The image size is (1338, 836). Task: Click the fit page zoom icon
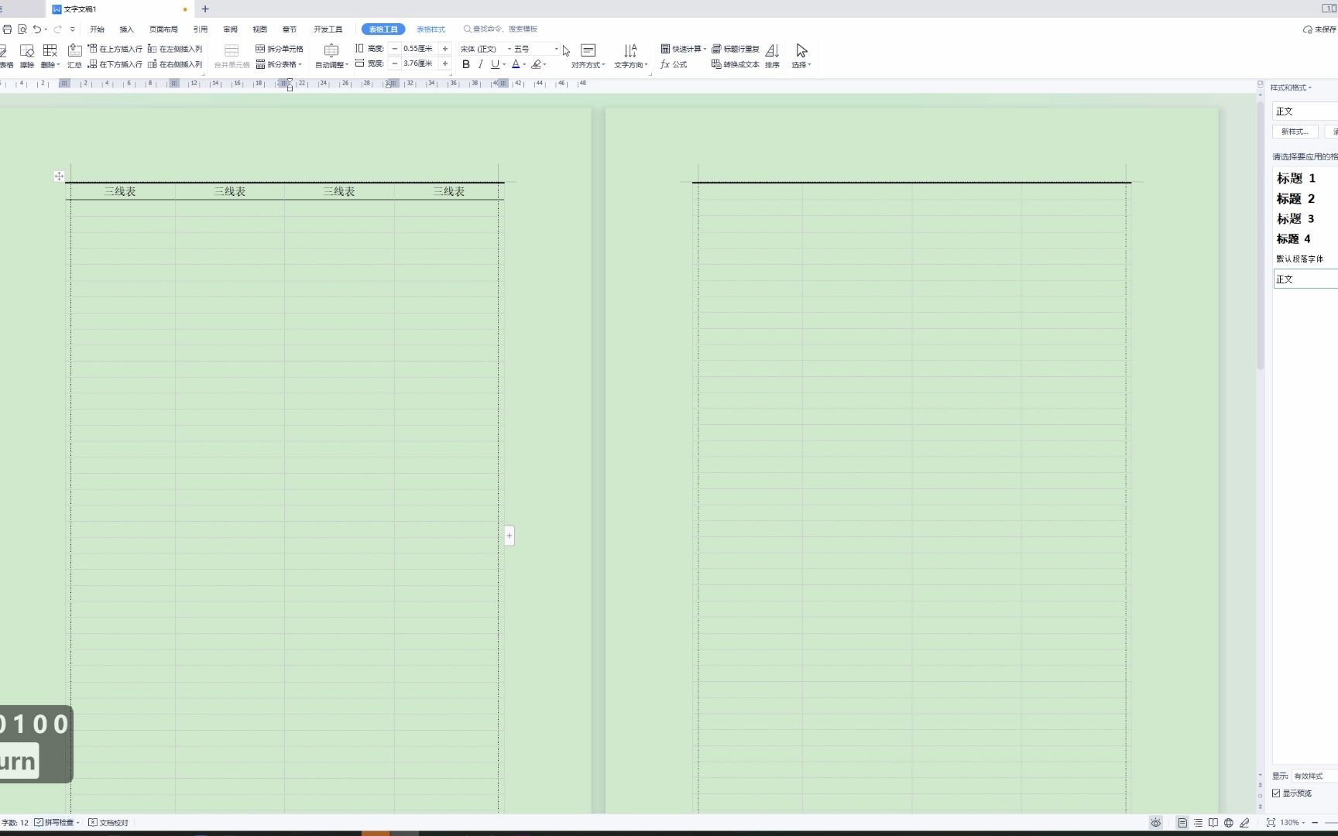pos(1271,823)
